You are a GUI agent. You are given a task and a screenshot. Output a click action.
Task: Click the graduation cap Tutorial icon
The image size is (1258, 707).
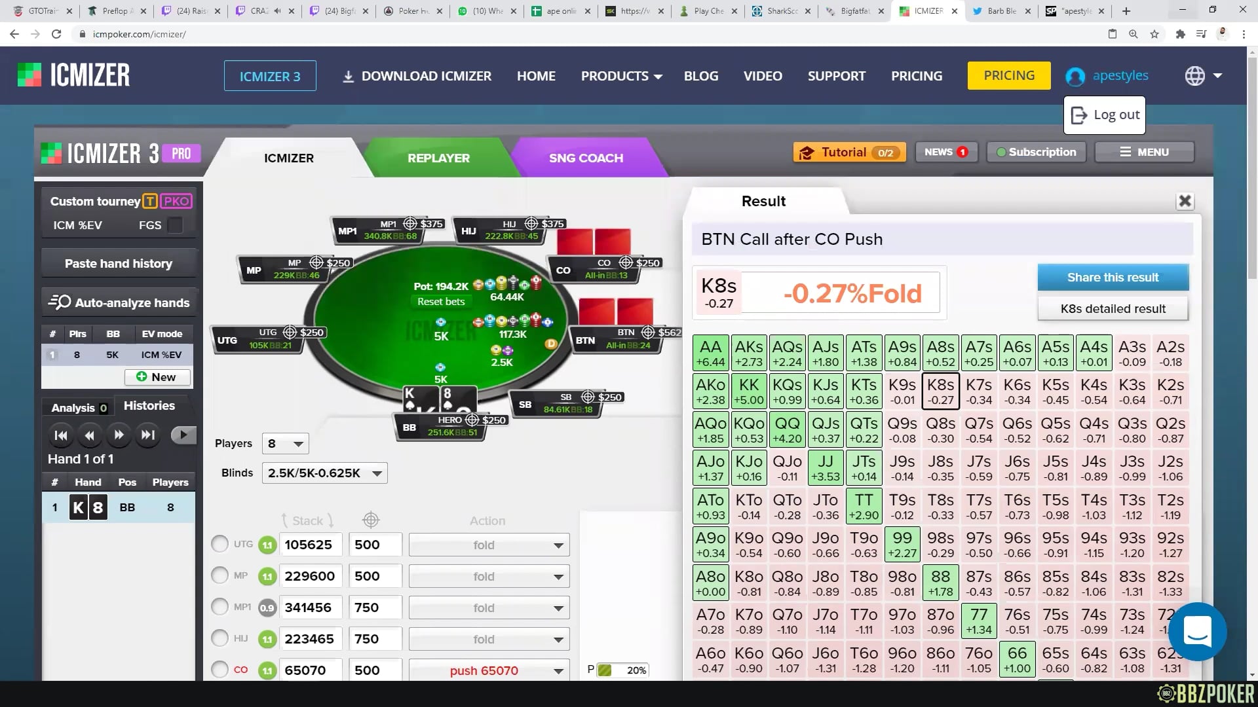click(x=807, y=152)
